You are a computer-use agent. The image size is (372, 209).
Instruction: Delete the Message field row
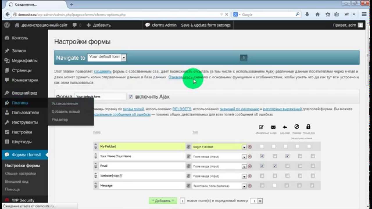(x=250, y=186)
